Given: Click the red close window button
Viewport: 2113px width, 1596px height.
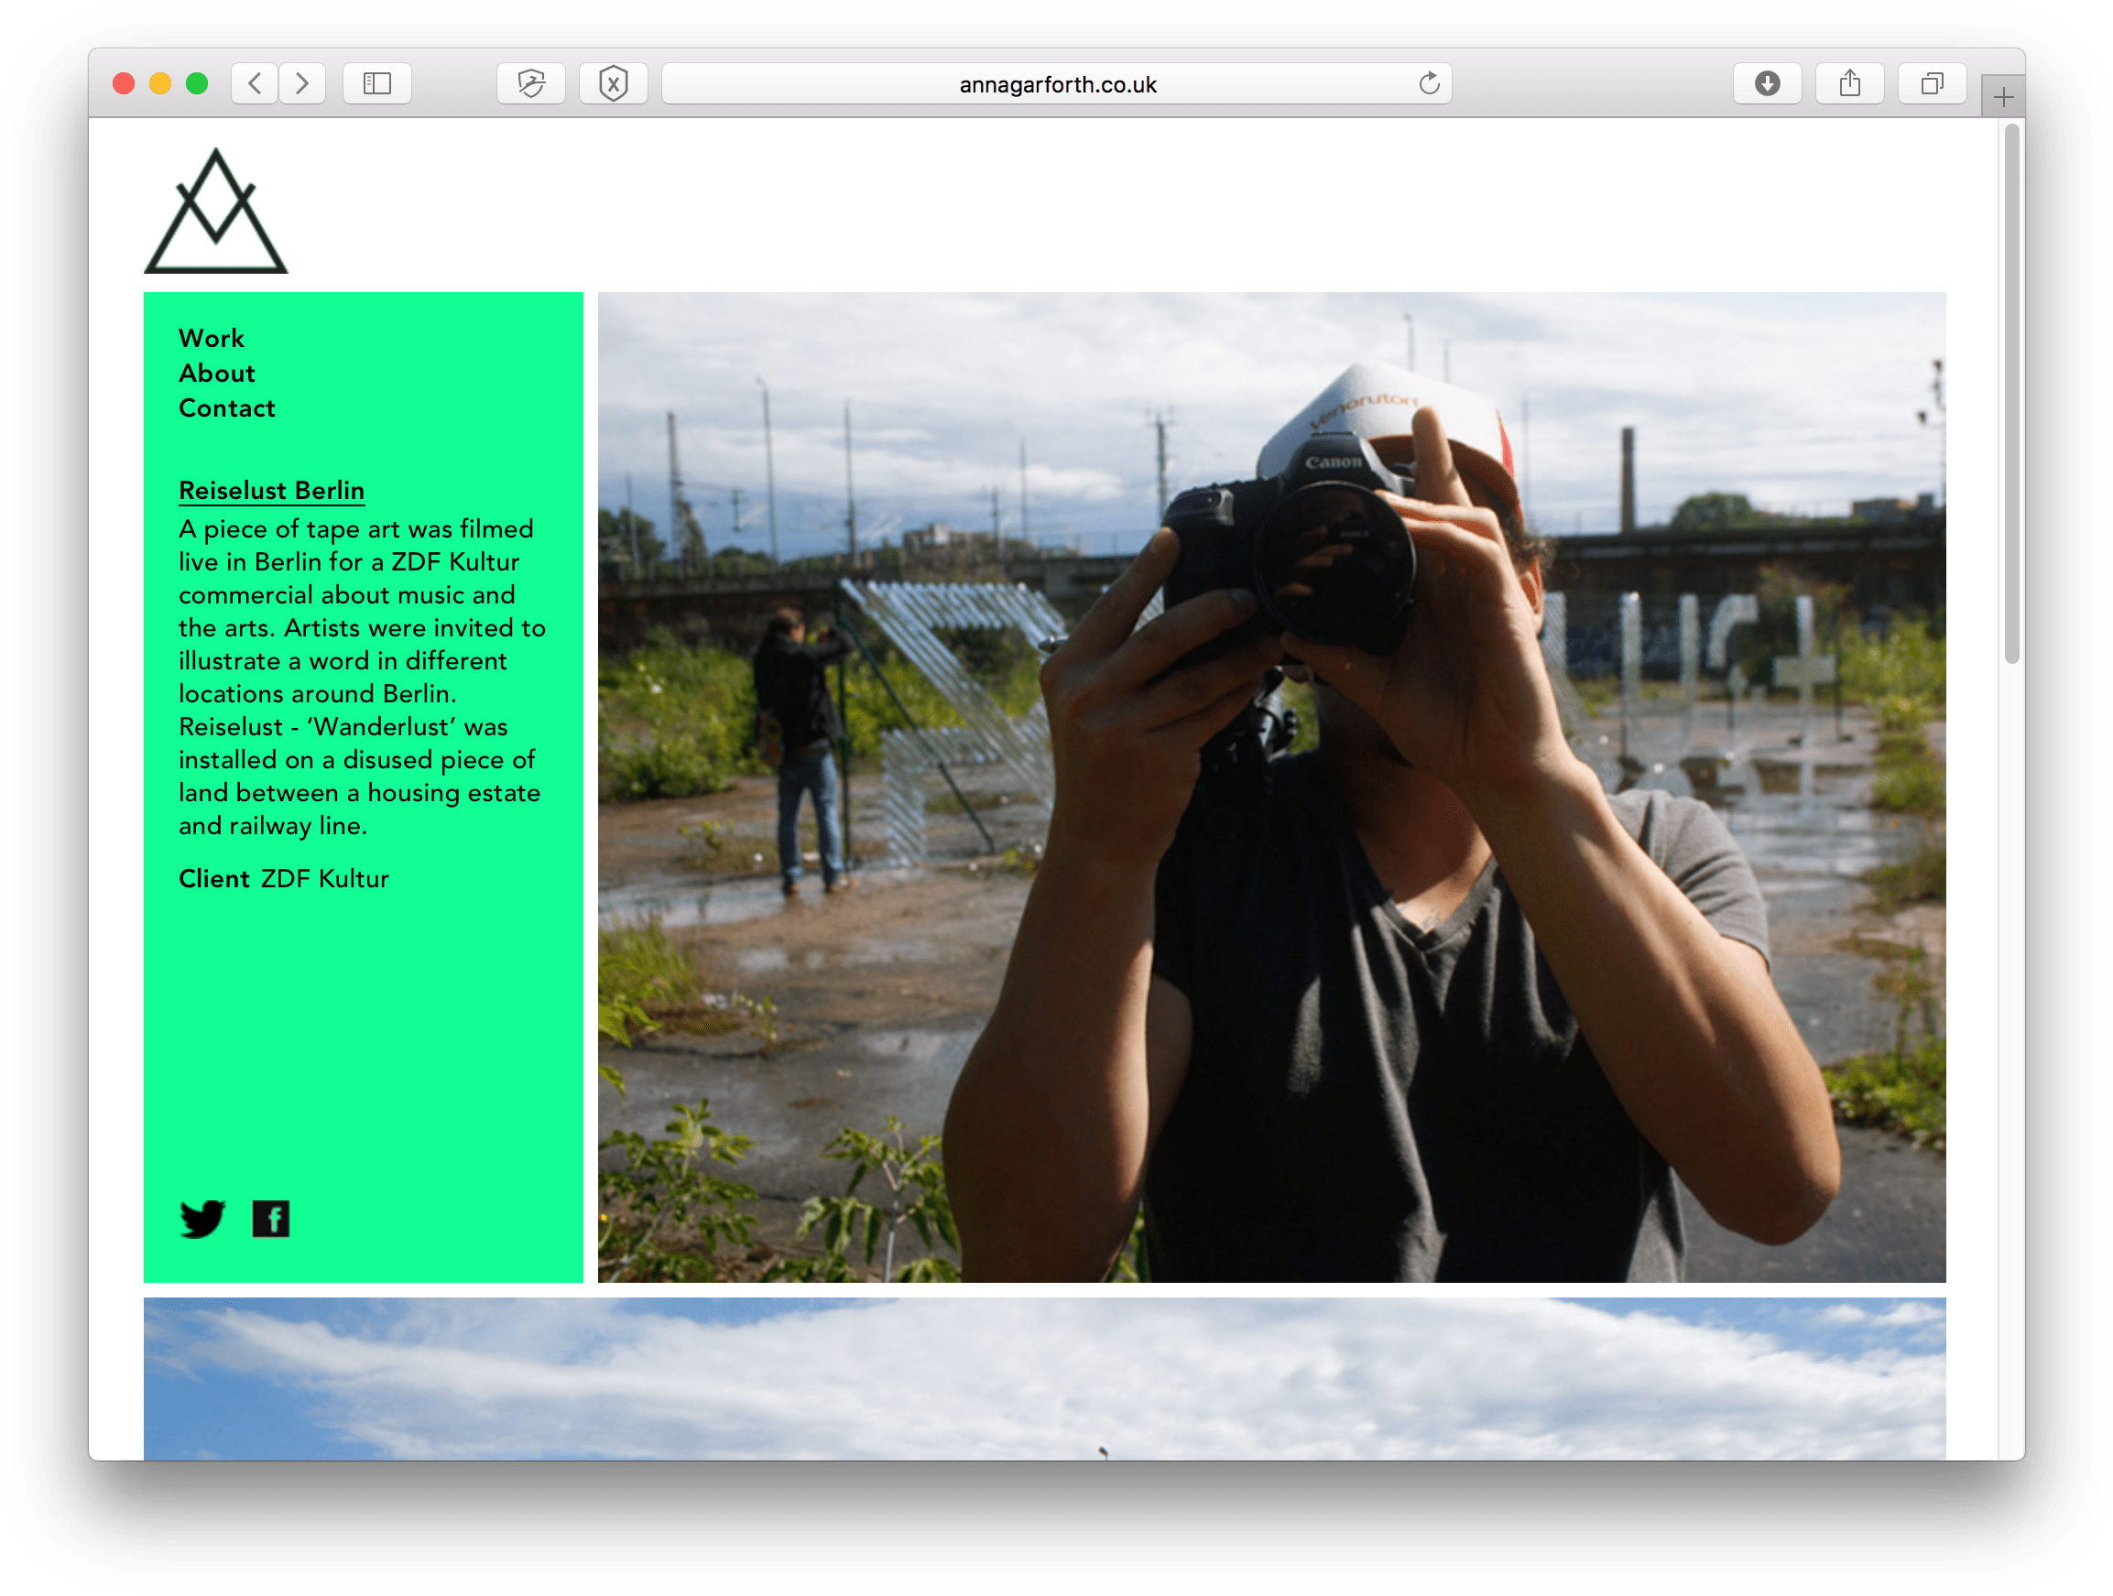Looking at the screenshot, I should [124, 84].
